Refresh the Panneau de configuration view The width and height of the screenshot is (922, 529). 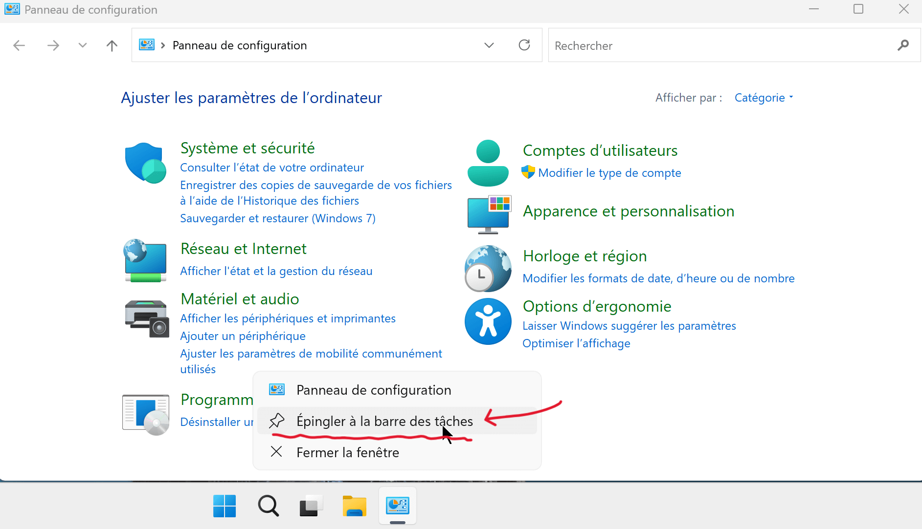coord(524,45)
